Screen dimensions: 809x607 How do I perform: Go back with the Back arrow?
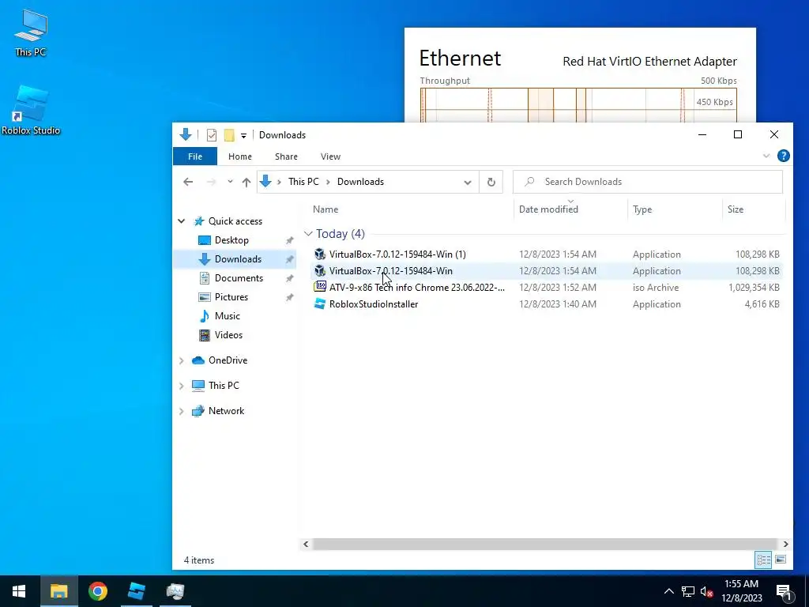coord(188,182)
